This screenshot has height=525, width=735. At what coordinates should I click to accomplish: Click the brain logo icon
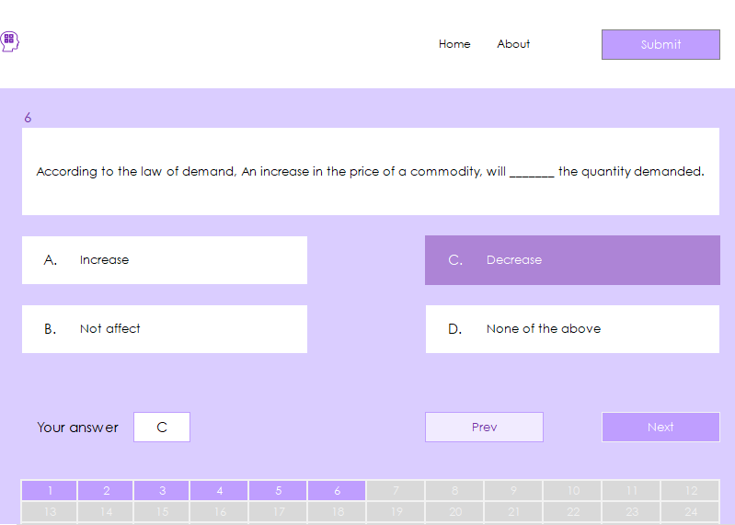pyautogui.click(x=9, y=40)
